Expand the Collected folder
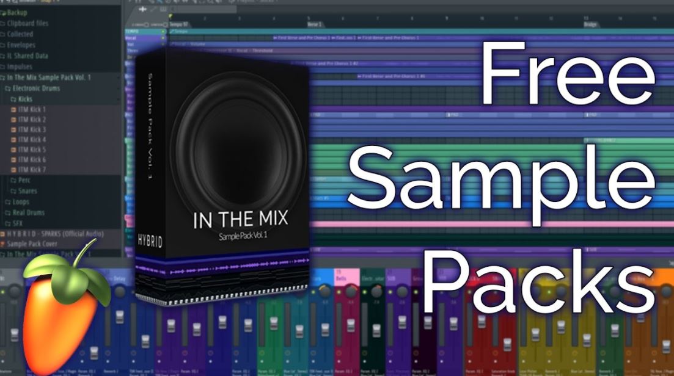The image size is (674, 376). click(3, 34)
